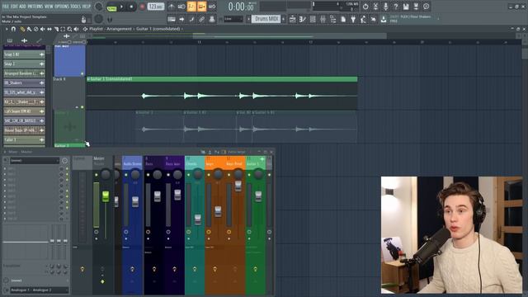Toggle the metronome icon

point(172,7)
